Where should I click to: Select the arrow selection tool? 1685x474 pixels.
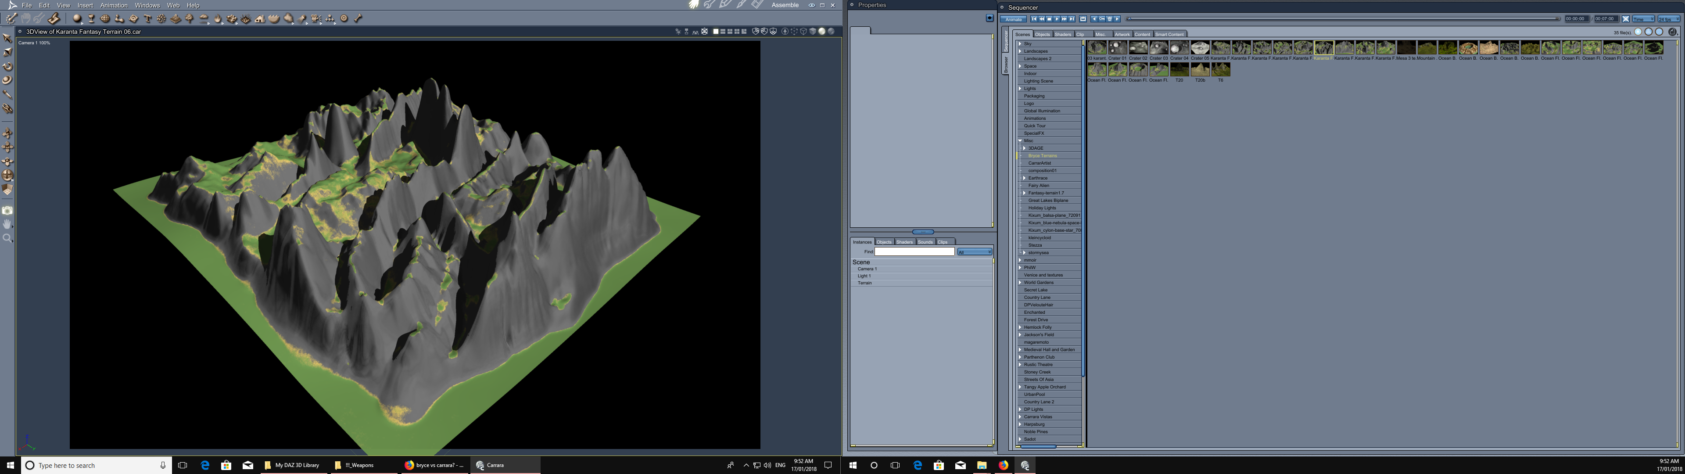click(x=8, y=38)
